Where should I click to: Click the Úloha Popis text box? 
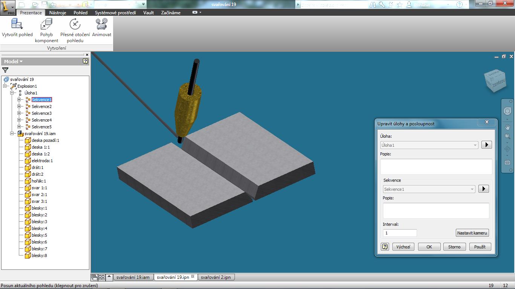(x=436, y=166)
